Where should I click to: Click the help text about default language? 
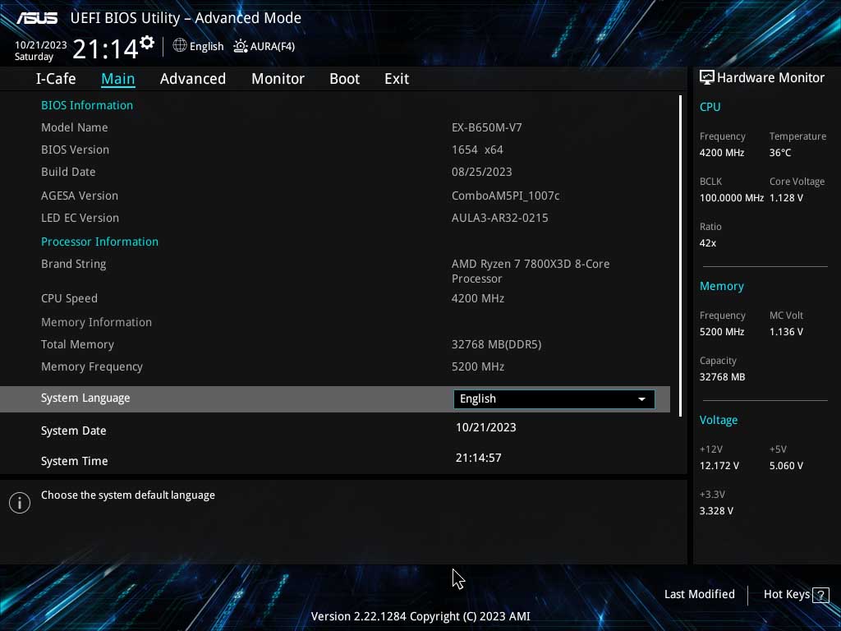128,495
